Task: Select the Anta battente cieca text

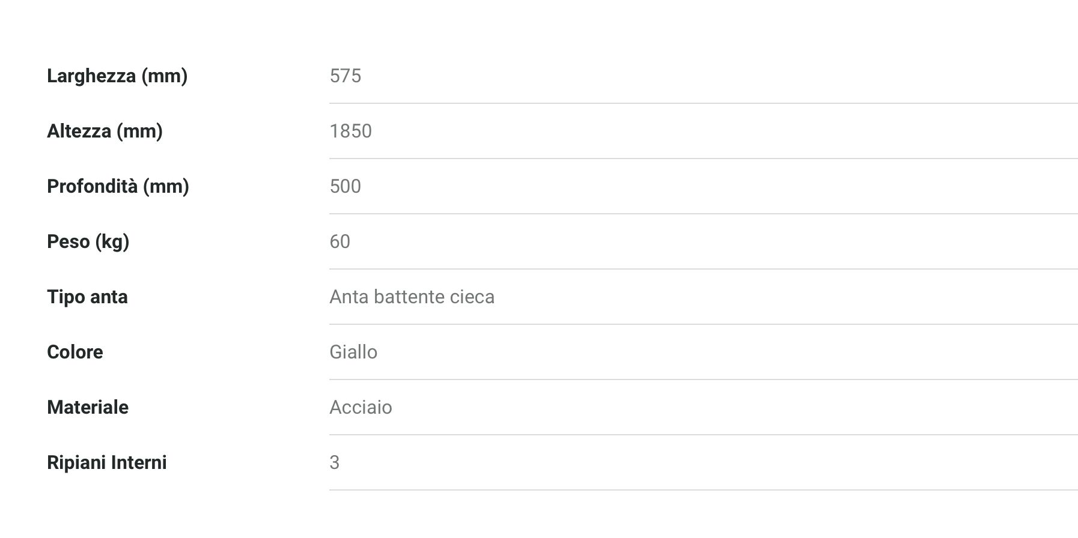Action: coord(412,297)
